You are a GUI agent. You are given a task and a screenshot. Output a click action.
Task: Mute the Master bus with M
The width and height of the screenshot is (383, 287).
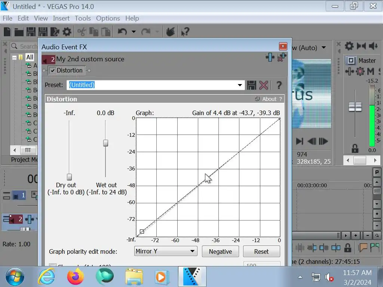(x=371, y=71)
